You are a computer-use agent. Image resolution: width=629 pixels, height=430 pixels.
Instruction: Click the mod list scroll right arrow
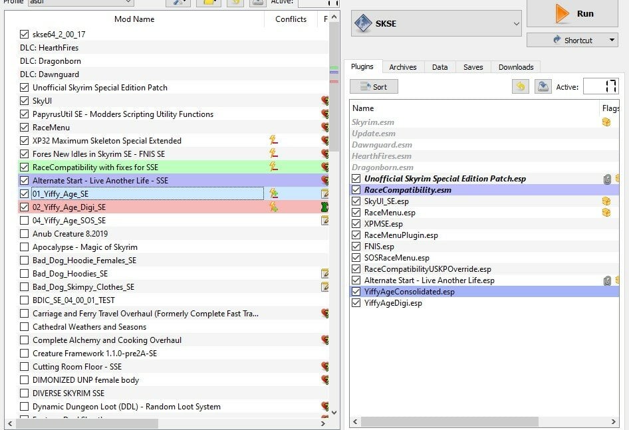point(323,423)
